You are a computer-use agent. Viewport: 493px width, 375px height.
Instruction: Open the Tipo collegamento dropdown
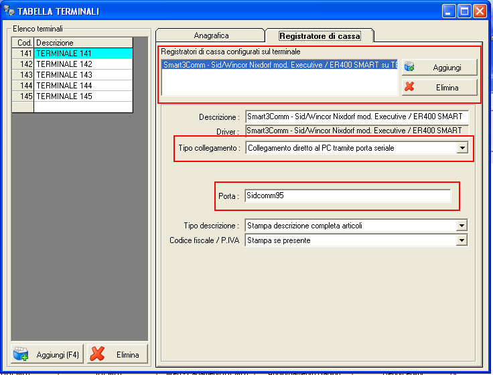[462, 148]
